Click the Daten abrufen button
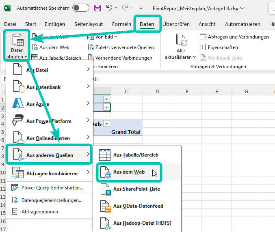The height and width of the screenshot is (232, 275). coord(17,46)
